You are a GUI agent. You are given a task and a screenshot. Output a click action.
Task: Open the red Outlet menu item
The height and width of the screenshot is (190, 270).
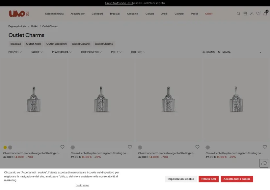tap(209, 14)
